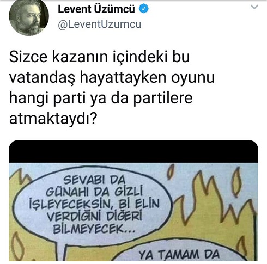This screenshot has height=264, width=267.
Task: Open the Levent Üzümcü display name
Action: tap(96, 9)
